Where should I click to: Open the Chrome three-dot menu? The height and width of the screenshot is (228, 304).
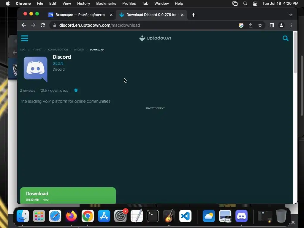291,25
